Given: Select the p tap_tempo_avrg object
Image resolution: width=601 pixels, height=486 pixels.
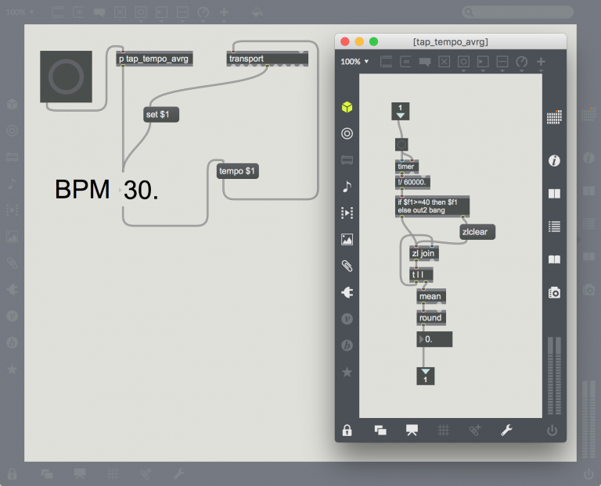Looking at the screenshot, I should click(154, 59).
